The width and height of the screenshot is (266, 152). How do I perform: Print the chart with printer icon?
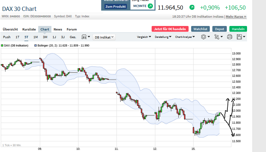click(229, 37)
